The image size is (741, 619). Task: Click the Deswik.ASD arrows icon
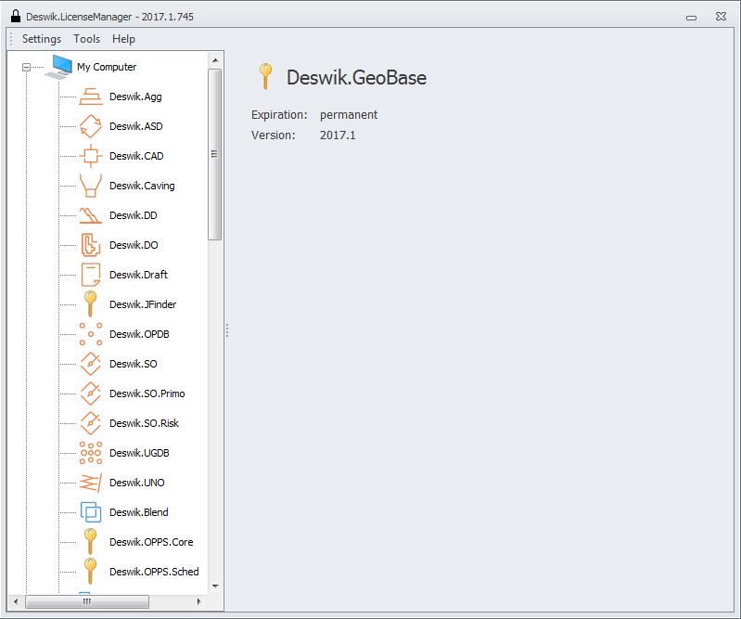[x=90, y=126]
